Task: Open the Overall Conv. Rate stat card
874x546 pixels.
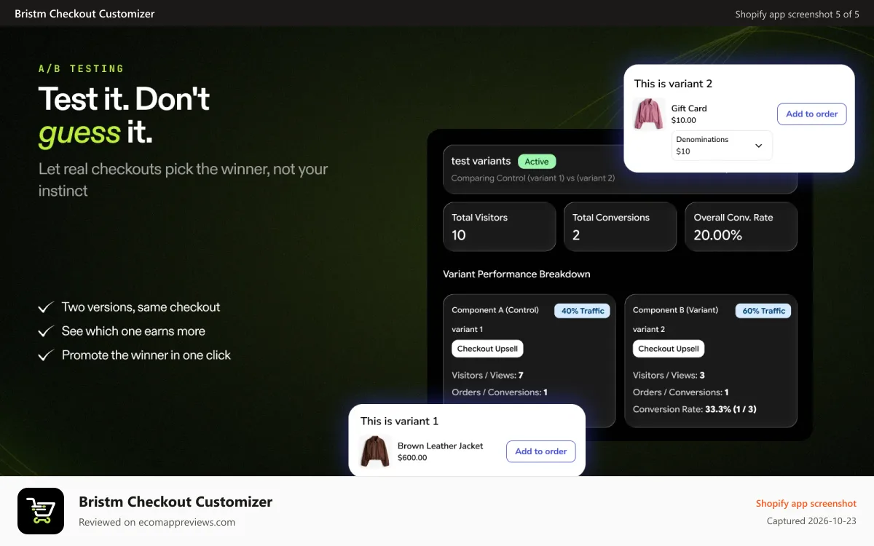Action: pyautogui.click(x=741, y=226)
